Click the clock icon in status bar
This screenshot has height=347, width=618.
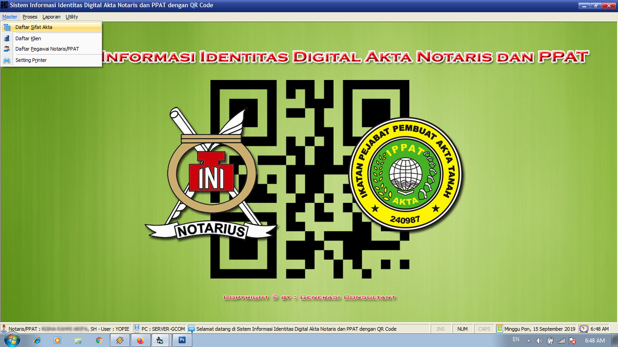point(584,329)
